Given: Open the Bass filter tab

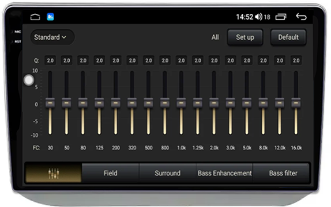Looking at the screenshot, I should pos(283,173).
